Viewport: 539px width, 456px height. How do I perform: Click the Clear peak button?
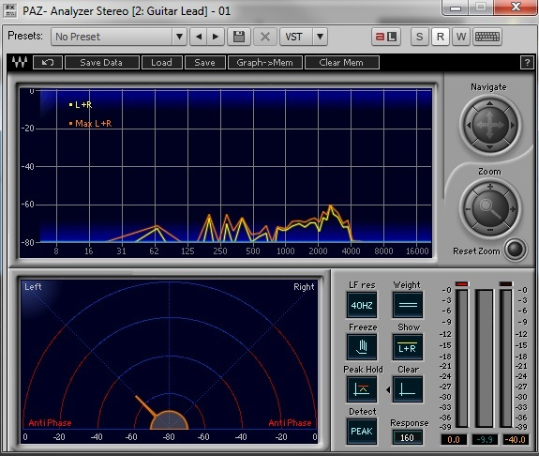(408, 389)
